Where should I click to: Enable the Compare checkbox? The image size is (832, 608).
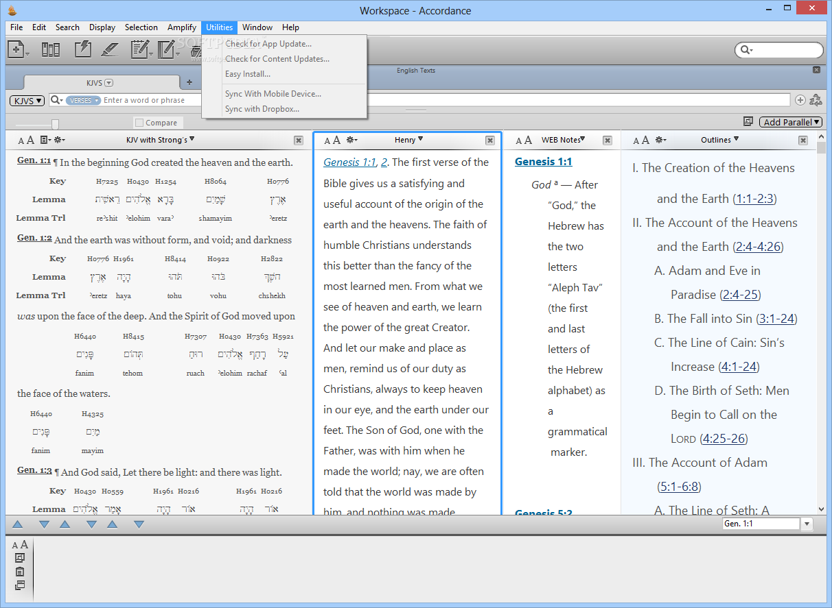pyautogui.click(x=139, y=123)
